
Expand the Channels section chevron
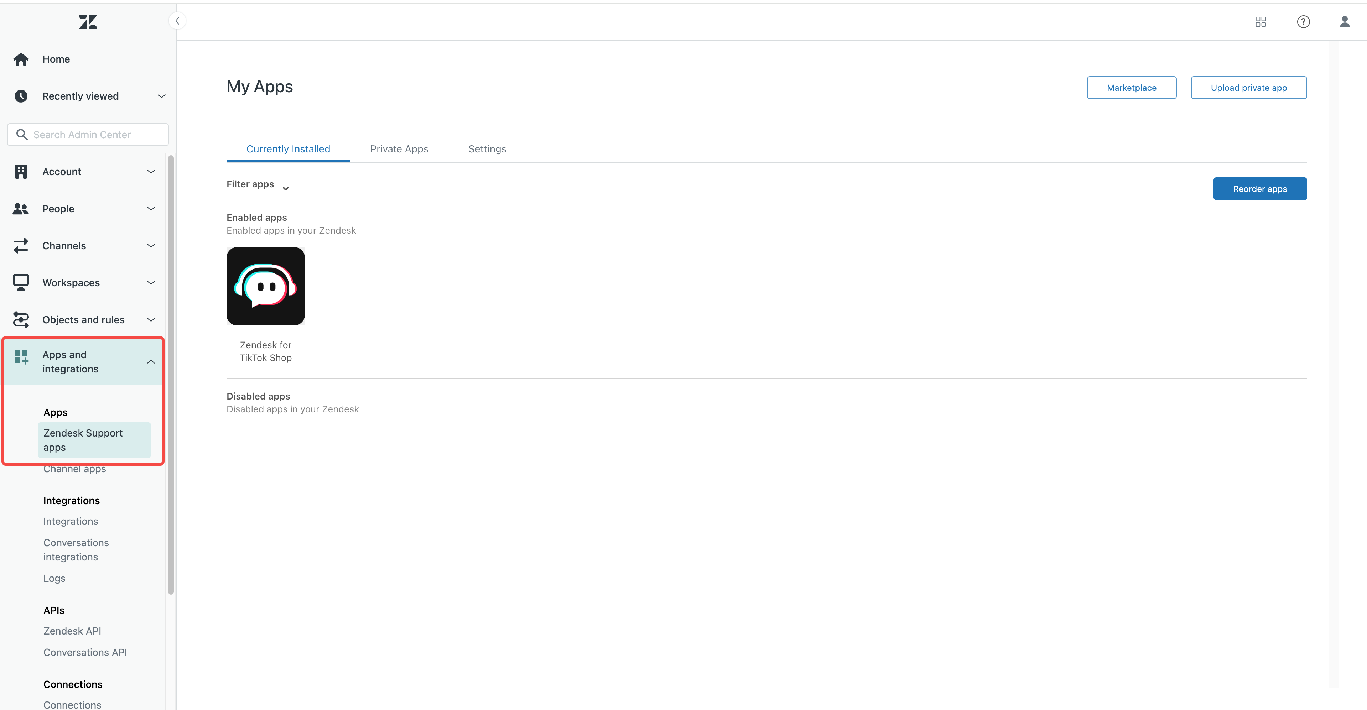[x=151, y=246]
